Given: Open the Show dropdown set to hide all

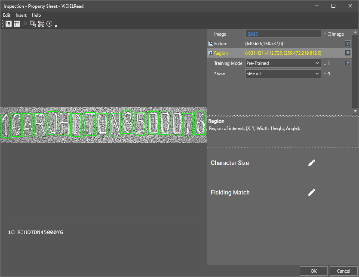Looking at the screenshot, I should [x=283, y=74].
